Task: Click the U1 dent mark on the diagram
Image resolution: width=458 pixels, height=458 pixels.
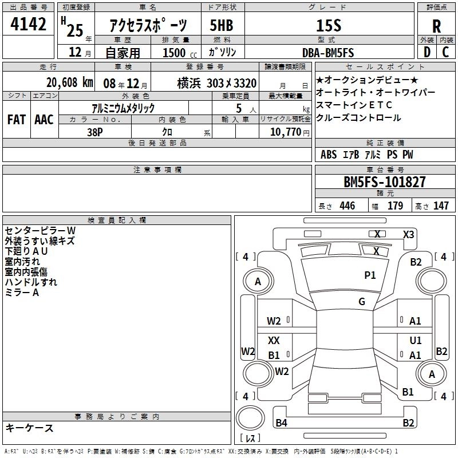Action: [416, 340]
